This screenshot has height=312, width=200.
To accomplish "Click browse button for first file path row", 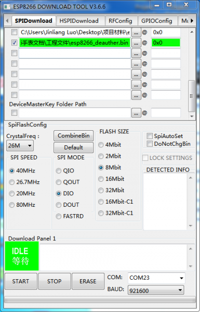I will (x=136, y=32).
